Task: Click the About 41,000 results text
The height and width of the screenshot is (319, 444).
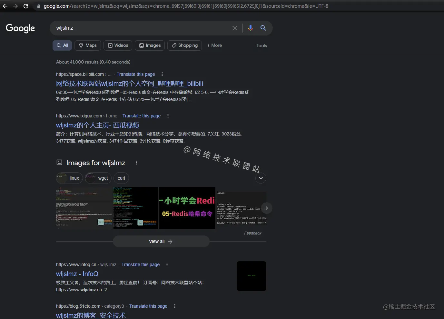Action: click(93, 62)
